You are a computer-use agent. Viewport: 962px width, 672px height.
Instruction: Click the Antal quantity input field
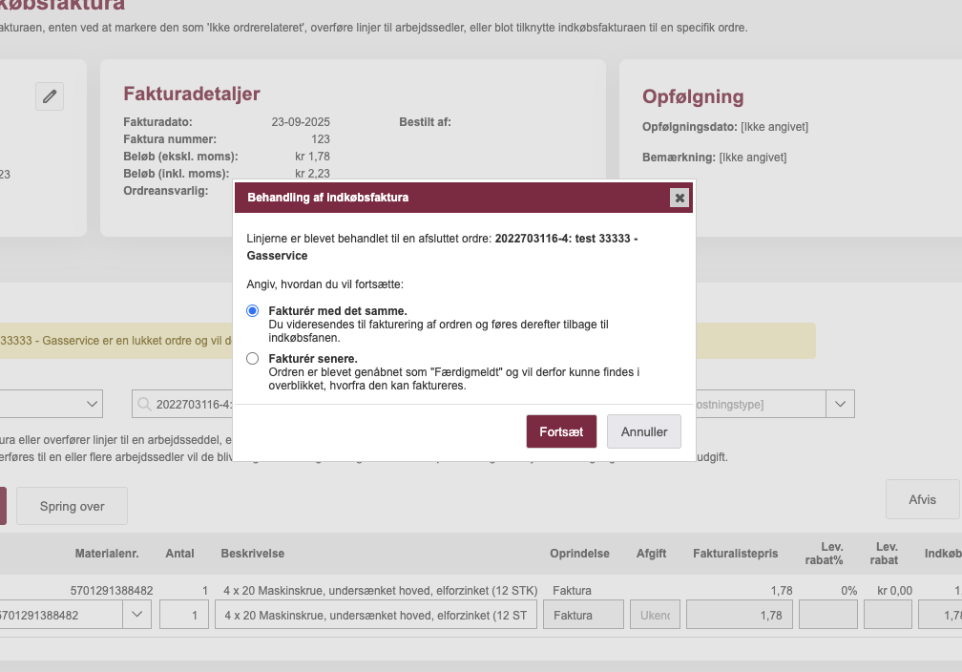(184, 616)
